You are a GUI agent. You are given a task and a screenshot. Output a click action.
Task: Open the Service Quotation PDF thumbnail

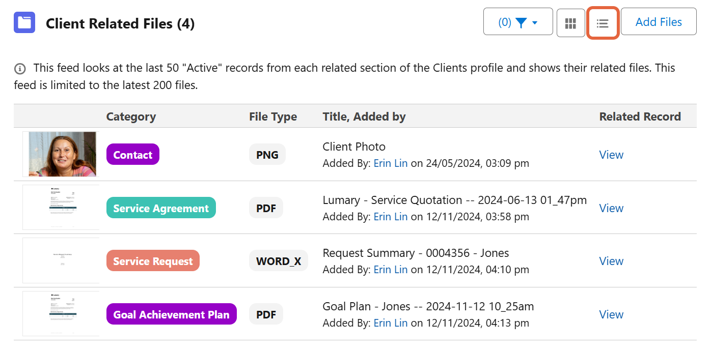click(x=62, y=208)
